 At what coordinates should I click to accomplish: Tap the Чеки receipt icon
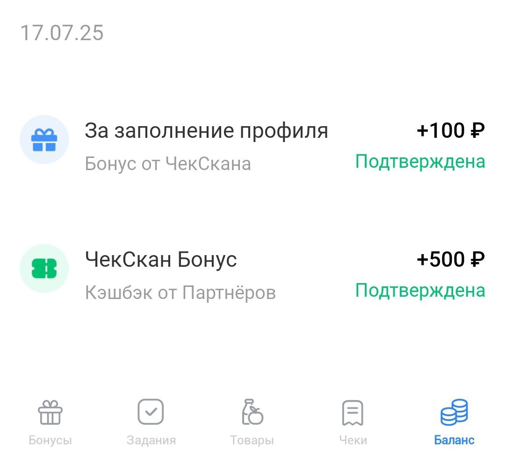click(354, 412)
